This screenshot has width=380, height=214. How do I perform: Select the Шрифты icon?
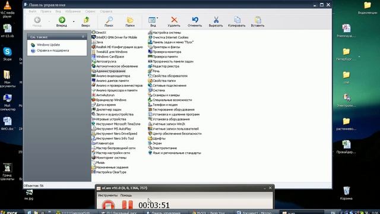click(150, 139)
